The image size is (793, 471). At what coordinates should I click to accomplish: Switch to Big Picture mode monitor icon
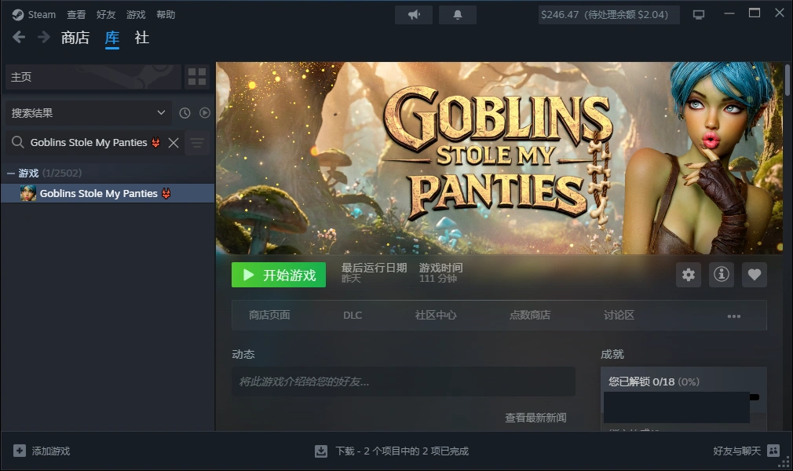click(699, 15)
